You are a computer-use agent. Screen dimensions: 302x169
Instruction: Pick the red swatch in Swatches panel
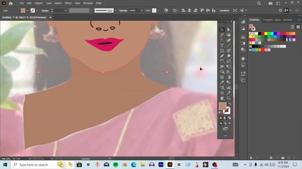tap(263, 33)
